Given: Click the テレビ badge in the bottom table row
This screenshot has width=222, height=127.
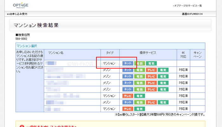Looking at the screenshot, I should 128,109.
